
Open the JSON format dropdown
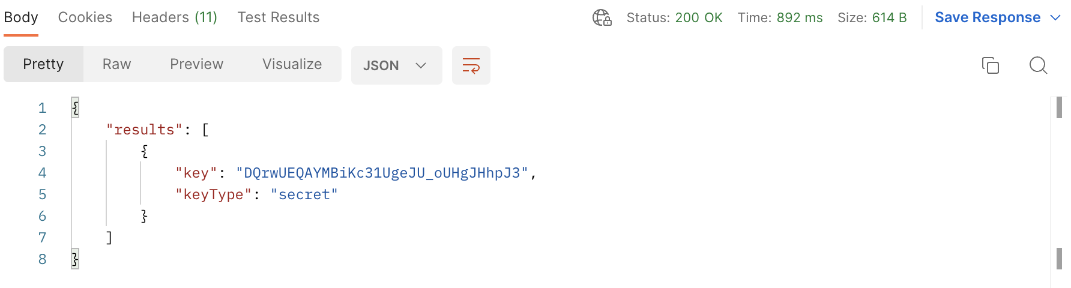(396, 65)
